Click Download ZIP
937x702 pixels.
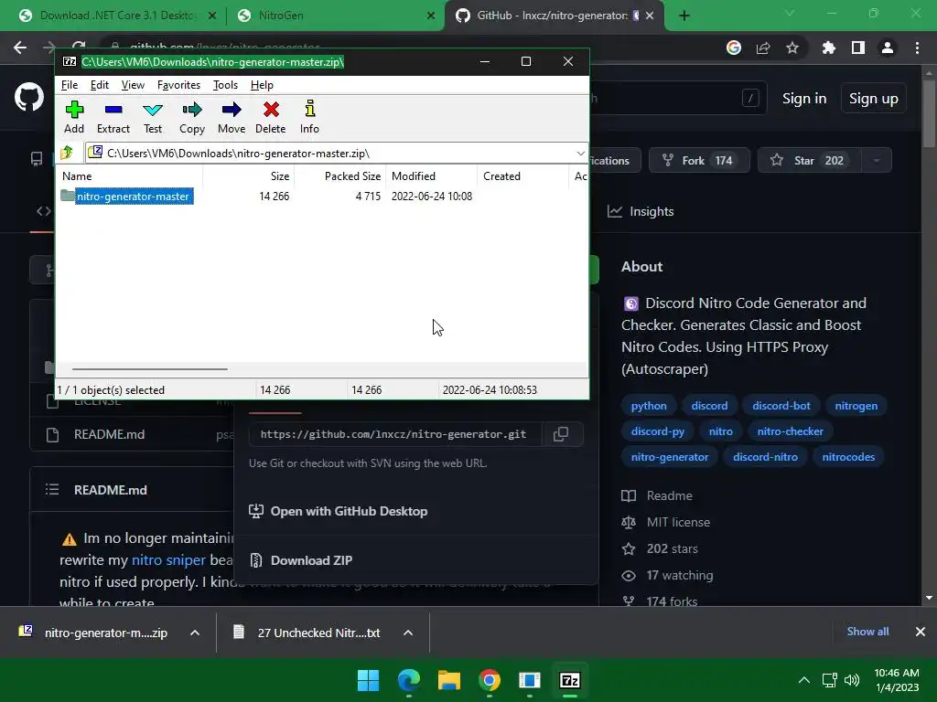[301, 560]
